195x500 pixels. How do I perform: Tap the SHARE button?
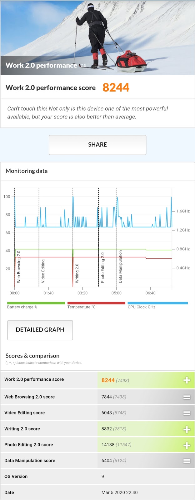97,145
